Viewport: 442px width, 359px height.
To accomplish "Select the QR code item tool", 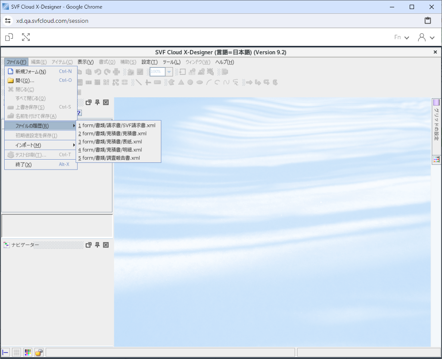I will point(106,82).
